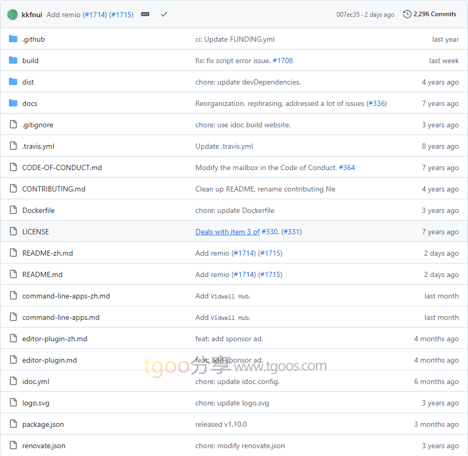Open 'Deals with item 3 of' commit message
This screenshot has width=468, height=456.
click(227, 232)
